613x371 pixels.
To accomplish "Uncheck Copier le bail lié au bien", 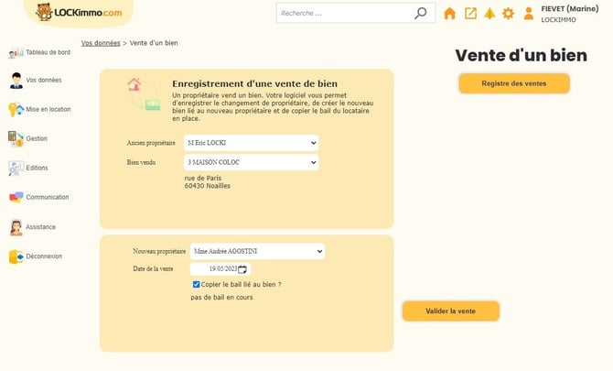I will click(197, 285).
